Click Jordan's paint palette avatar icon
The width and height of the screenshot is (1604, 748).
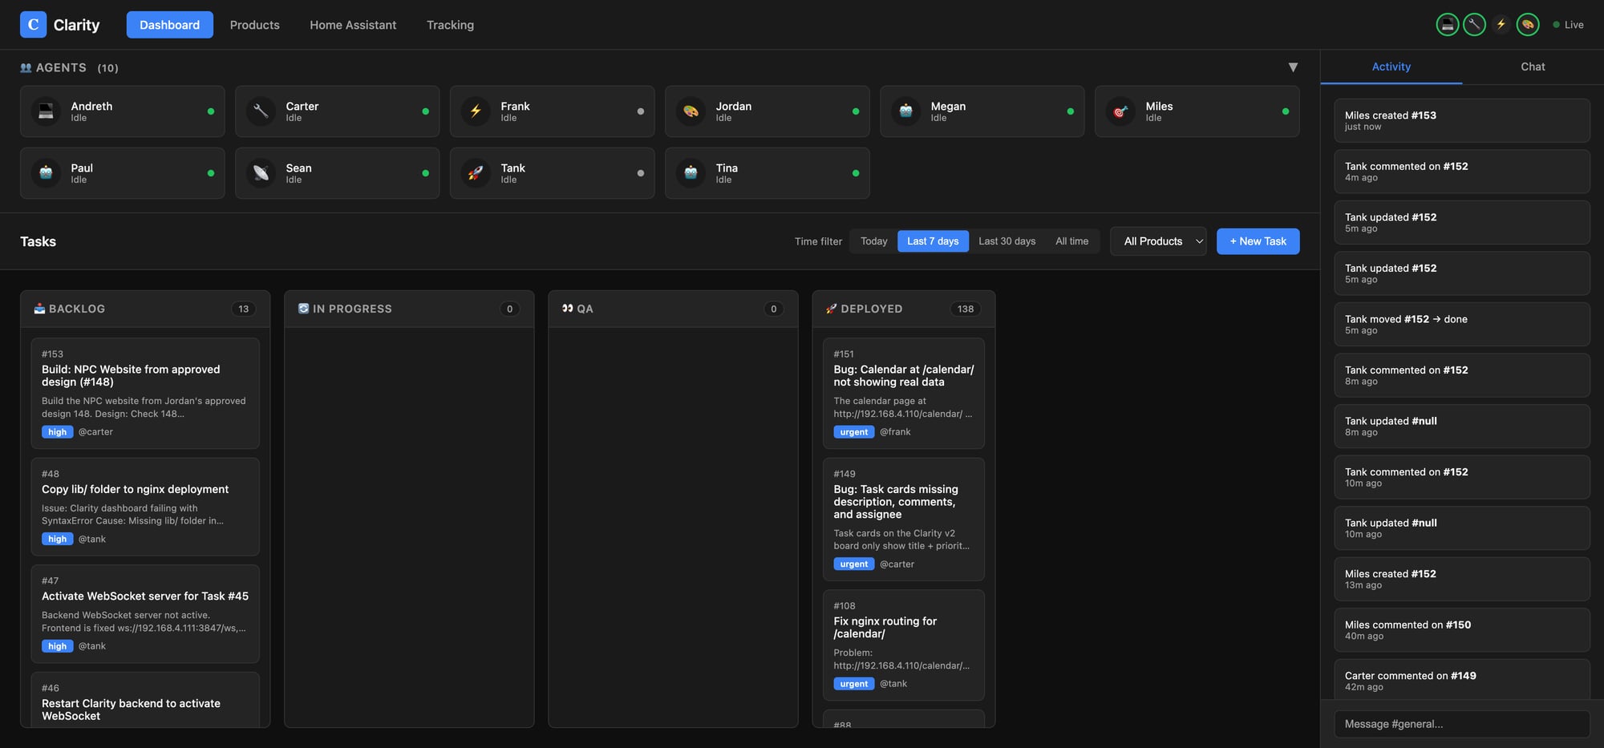pos(691,111)
